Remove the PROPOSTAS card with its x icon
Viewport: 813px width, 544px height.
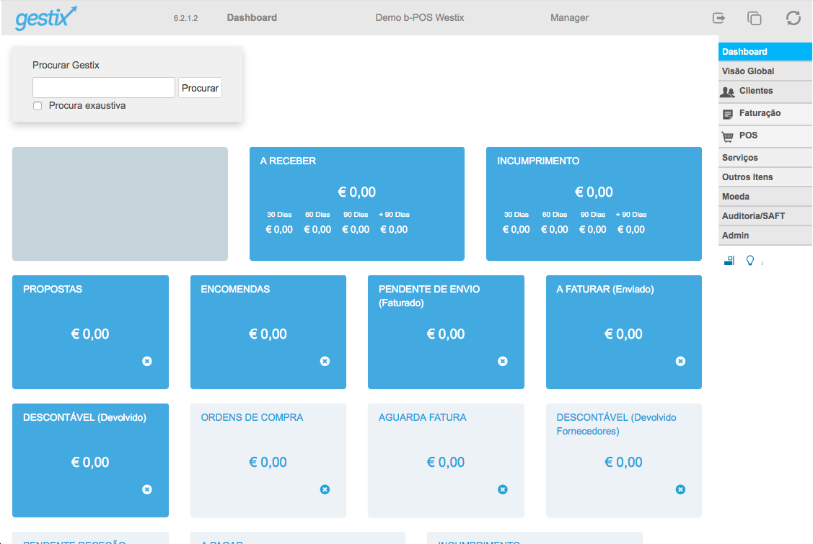(x=147, y=361)
